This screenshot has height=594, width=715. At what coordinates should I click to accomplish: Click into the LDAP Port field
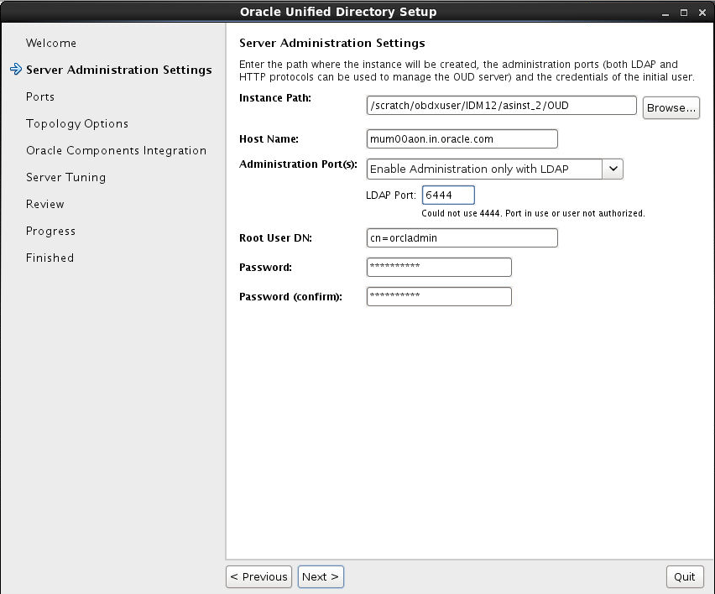(448, 195)
